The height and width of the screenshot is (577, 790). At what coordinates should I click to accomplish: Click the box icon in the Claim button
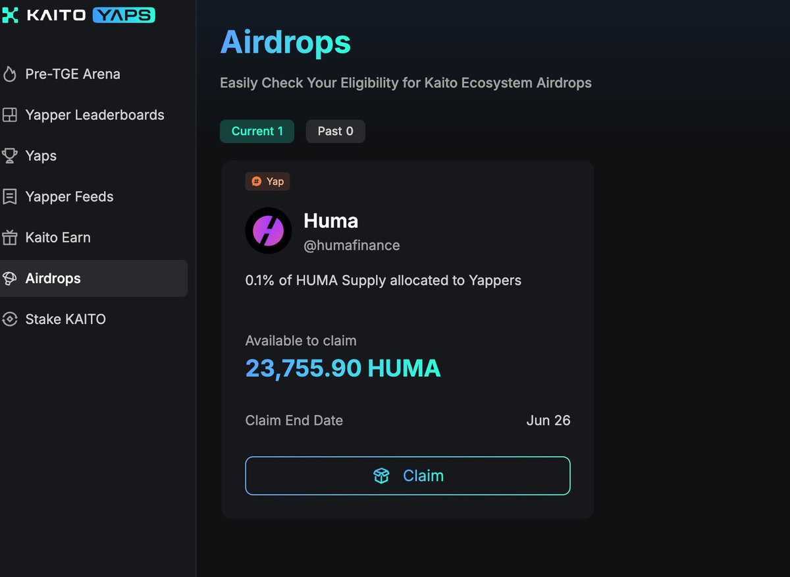[381, 476]
